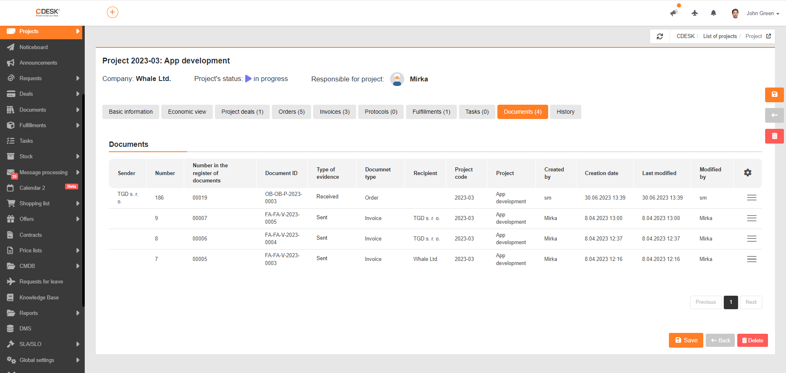Open row menu for document 00007
Viewport: 786px width, 373px height.
pyautogui.click(x=752, y=218)
